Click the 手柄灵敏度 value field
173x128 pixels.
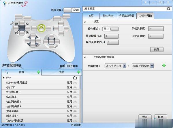pos(156,29)
